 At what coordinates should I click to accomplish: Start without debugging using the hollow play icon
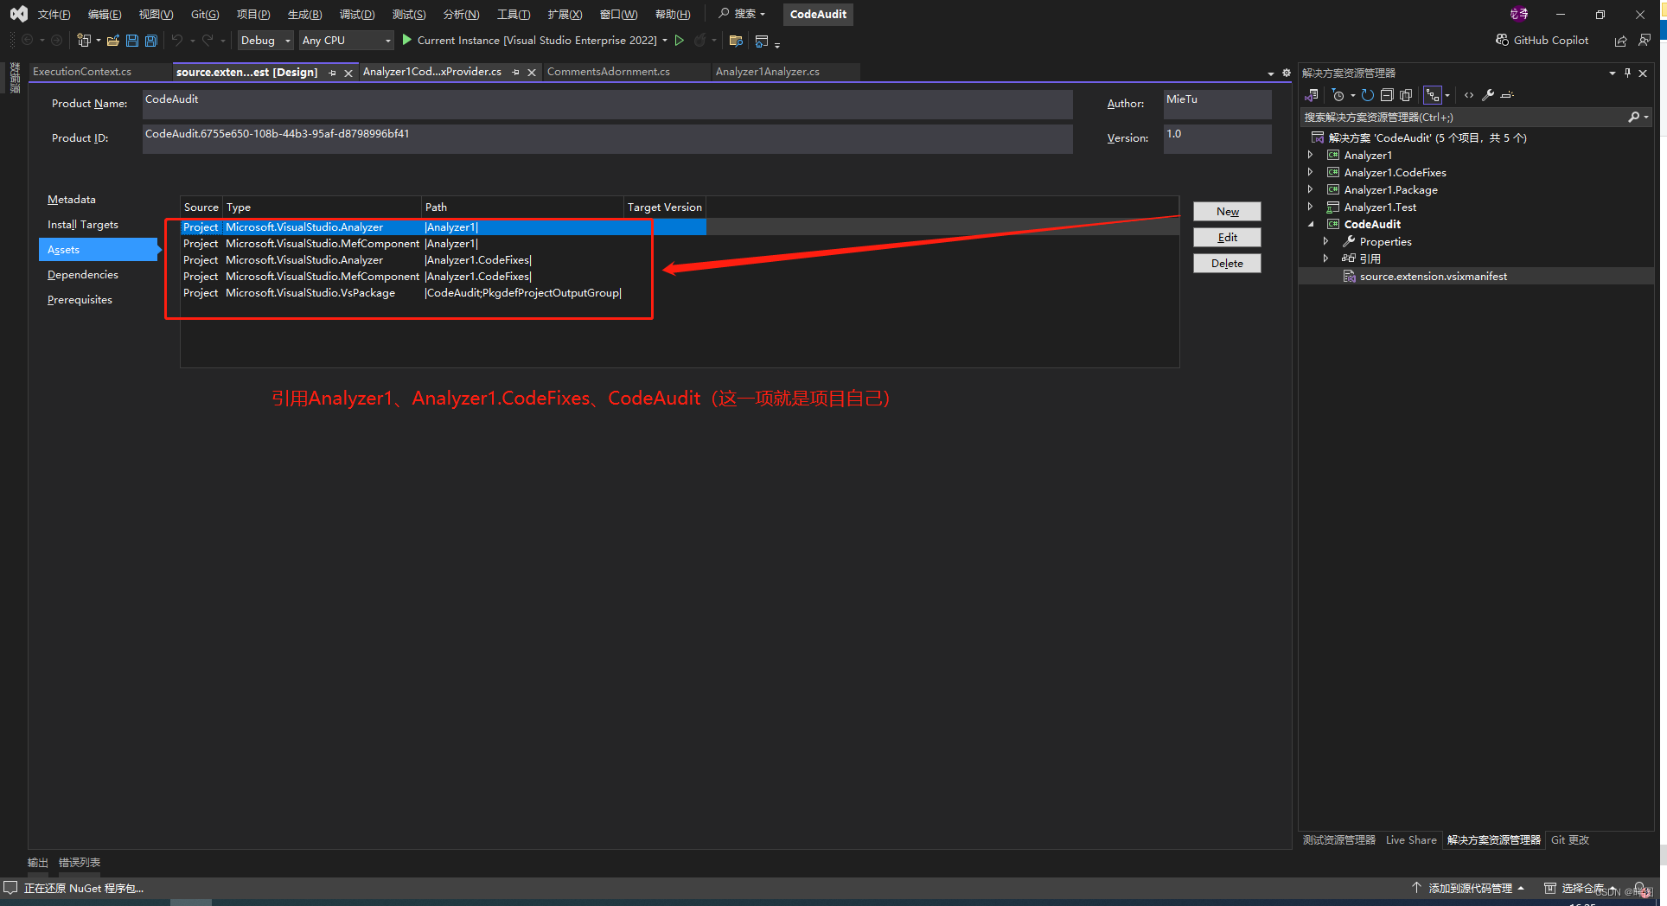click(680, 40)
